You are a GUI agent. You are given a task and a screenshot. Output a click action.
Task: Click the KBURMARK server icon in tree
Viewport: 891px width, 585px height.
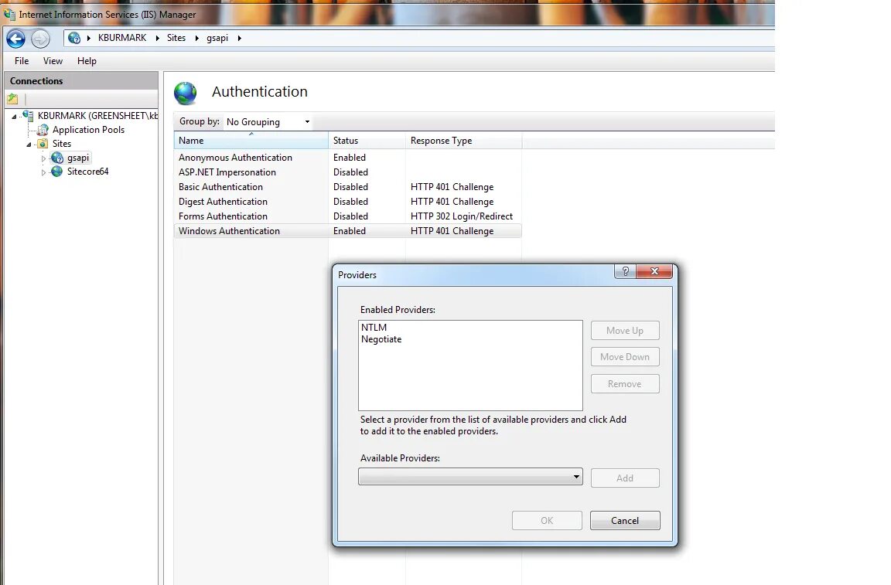coord(29,115)
